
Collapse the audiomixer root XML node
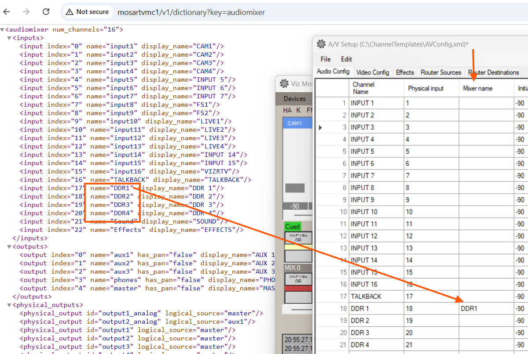3,30
